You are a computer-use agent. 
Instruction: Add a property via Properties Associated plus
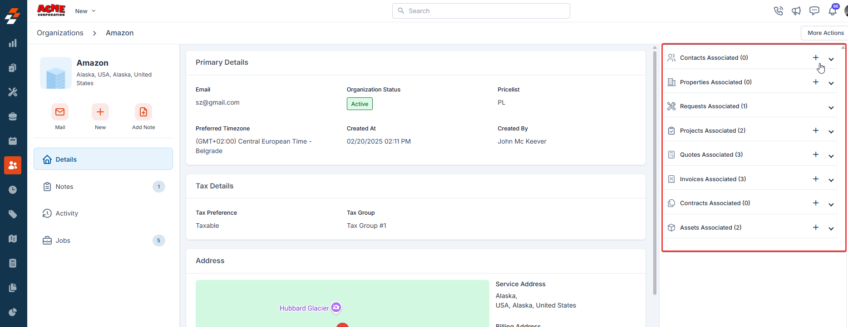[x=816, y=82]
